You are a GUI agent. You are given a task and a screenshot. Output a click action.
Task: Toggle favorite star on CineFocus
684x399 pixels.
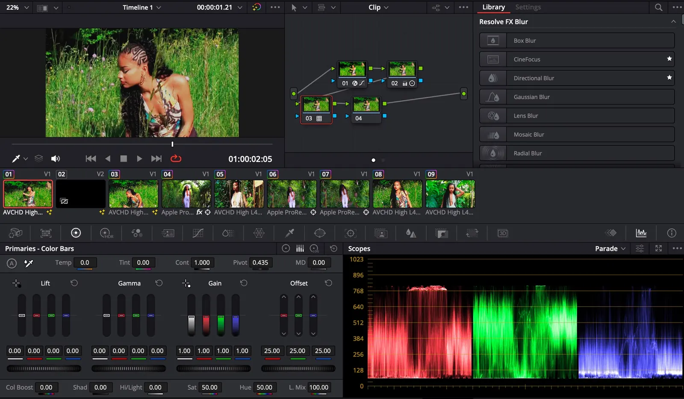point(669,59)
